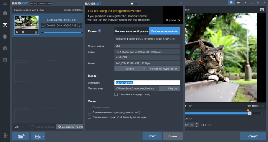Click the next frame button under preview
Image resolution: width=268 pixels, height=142 pixels.
pyautogui.click(x=190, y=106)
